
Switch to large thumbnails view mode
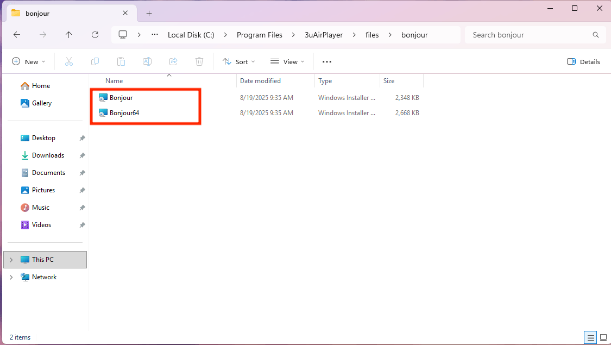pos(603,337)
